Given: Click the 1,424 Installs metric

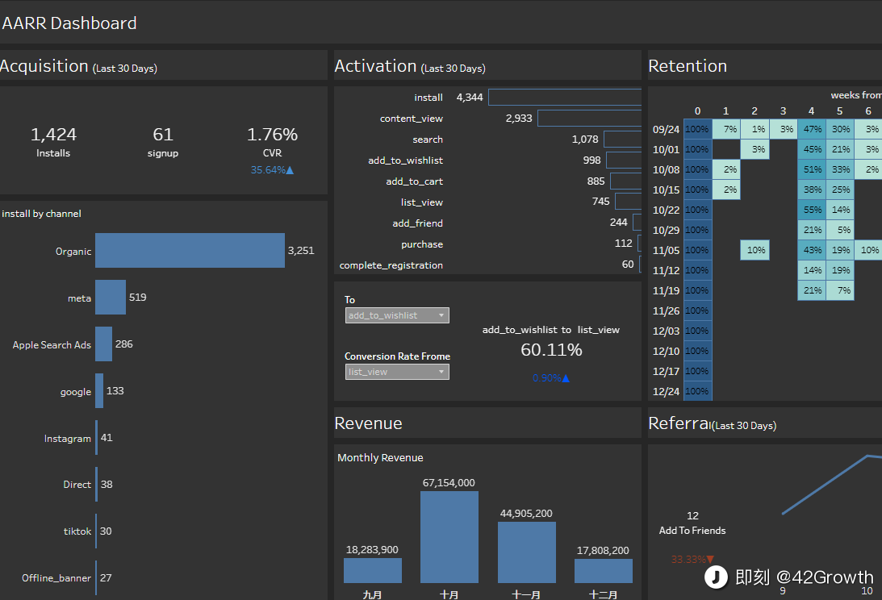Looking at the screenshot, I should point(53,135).
